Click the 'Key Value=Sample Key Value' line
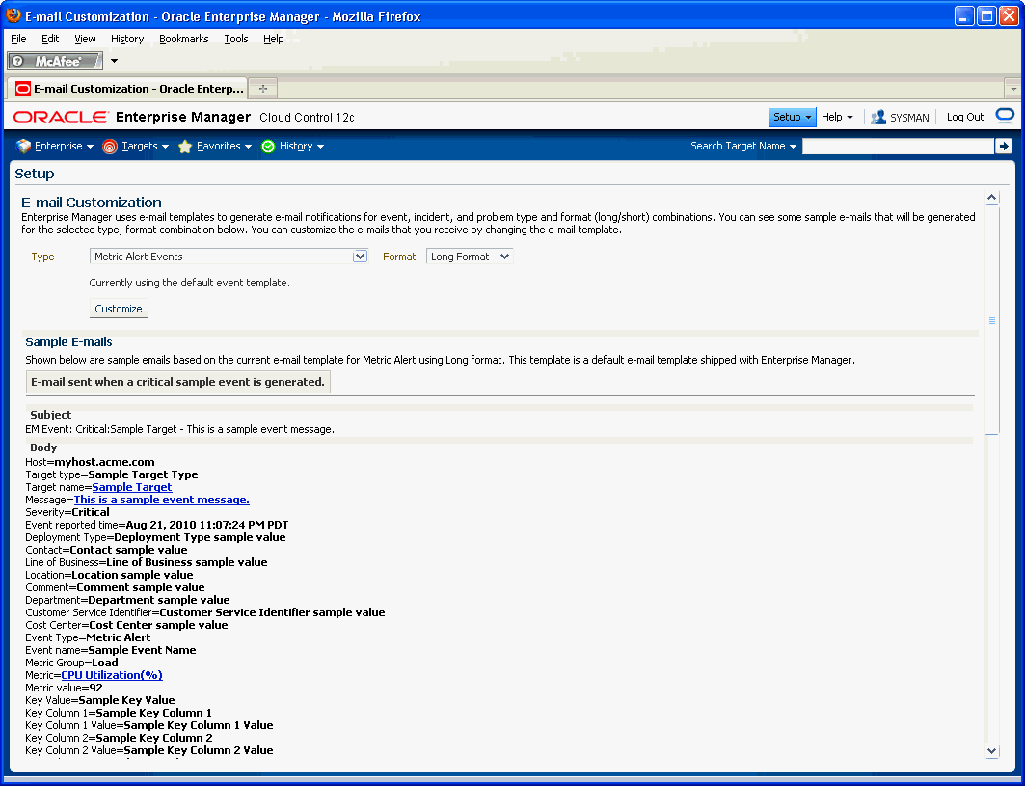 pyautogui.click(x=100, y=700)
